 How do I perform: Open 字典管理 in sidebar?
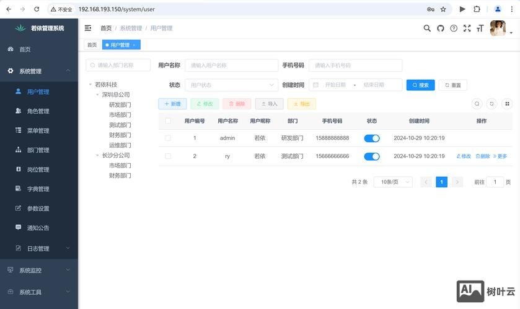click(x=39, y=189)
